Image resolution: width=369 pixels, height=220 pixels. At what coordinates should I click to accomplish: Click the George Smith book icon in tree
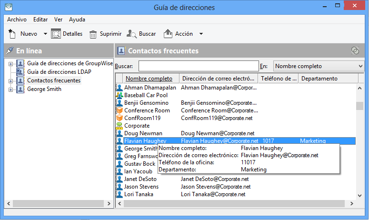pyautogui.click(x=20, y=89)
